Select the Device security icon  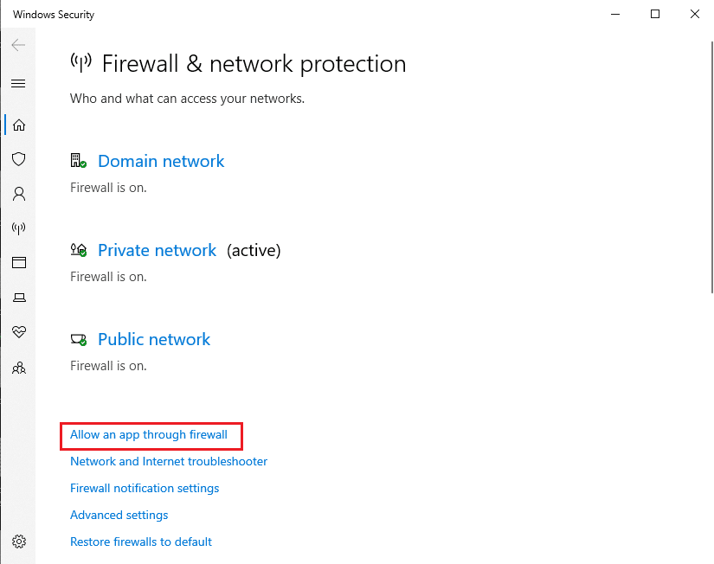click(x=18, y=298)
